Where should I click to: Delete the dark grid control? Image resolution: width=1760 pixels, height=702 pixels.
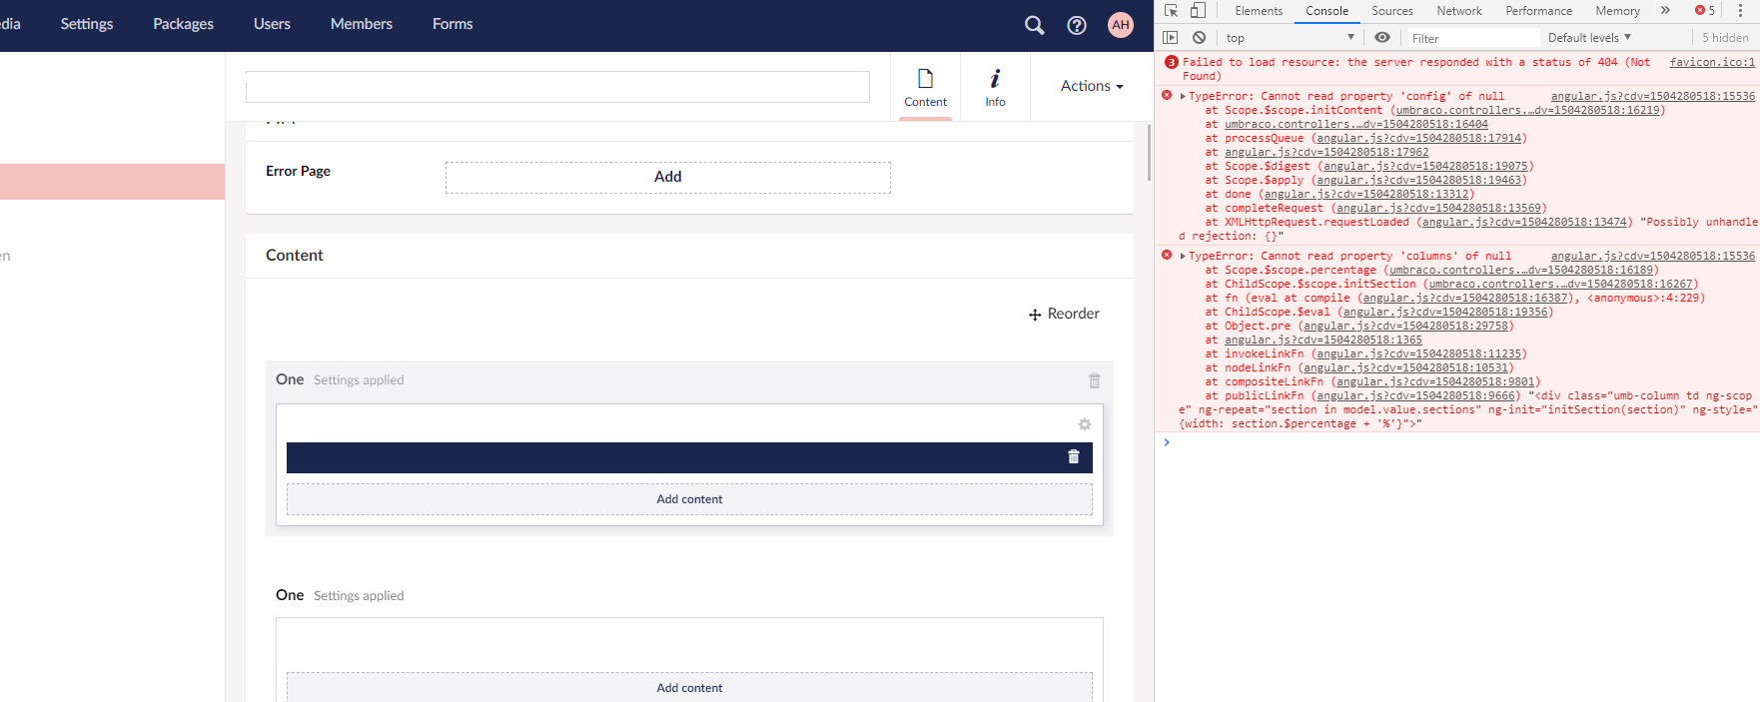tap(1074, 456)
